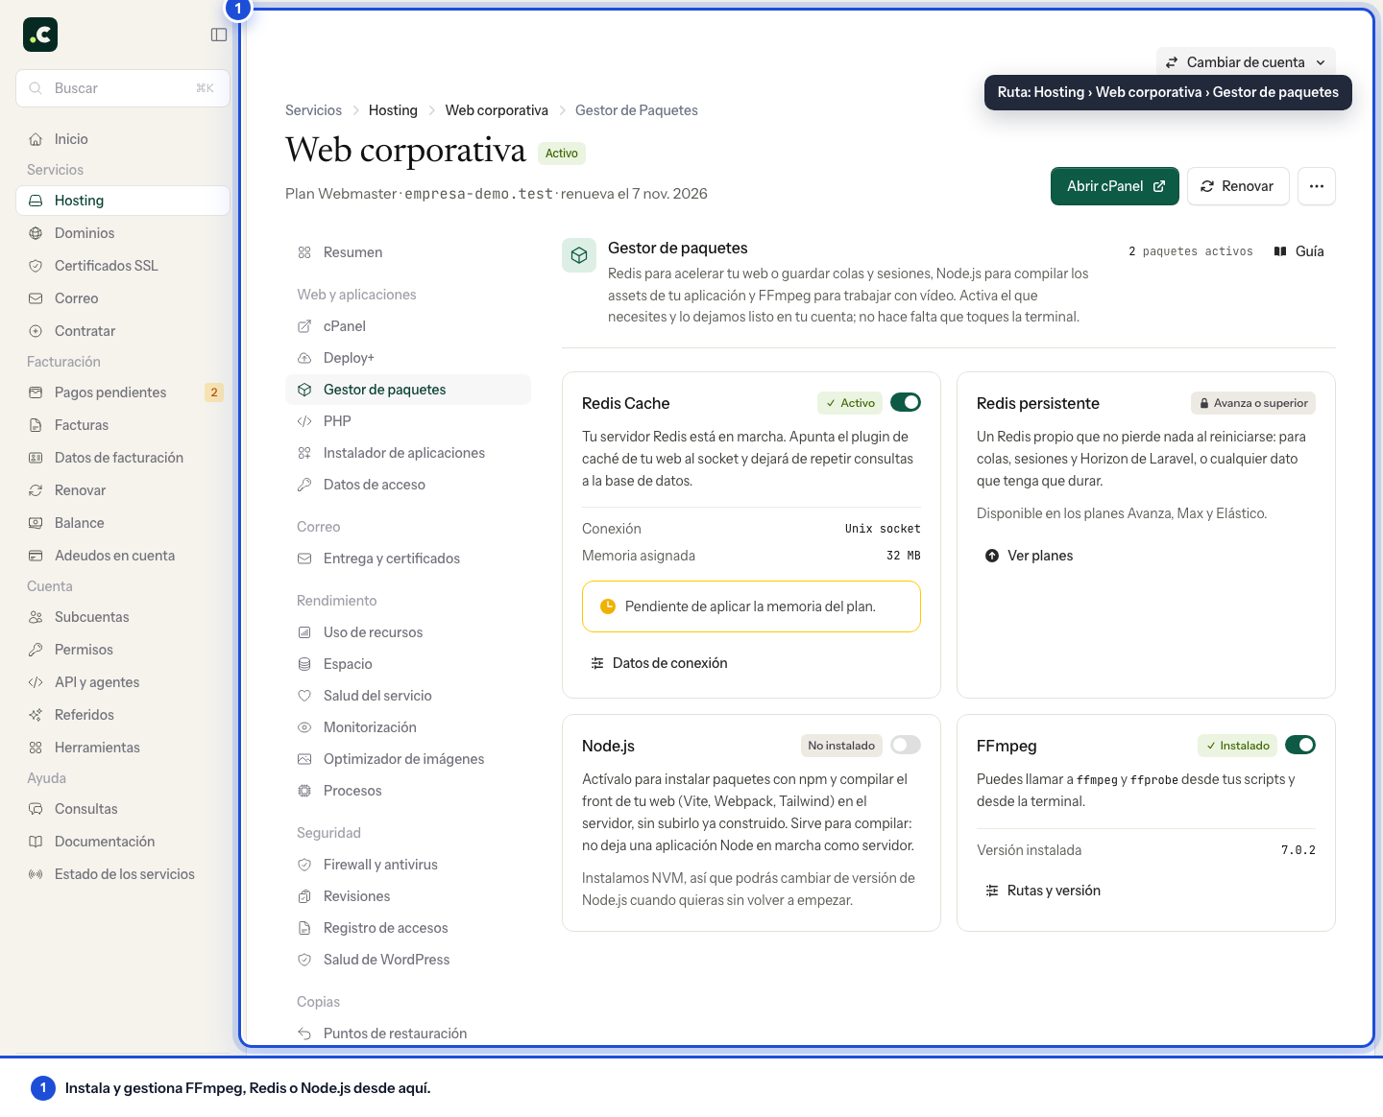The image size is (1383, 1117).
Task: Open the three-dots more options button
Action: pos(1317,186)
